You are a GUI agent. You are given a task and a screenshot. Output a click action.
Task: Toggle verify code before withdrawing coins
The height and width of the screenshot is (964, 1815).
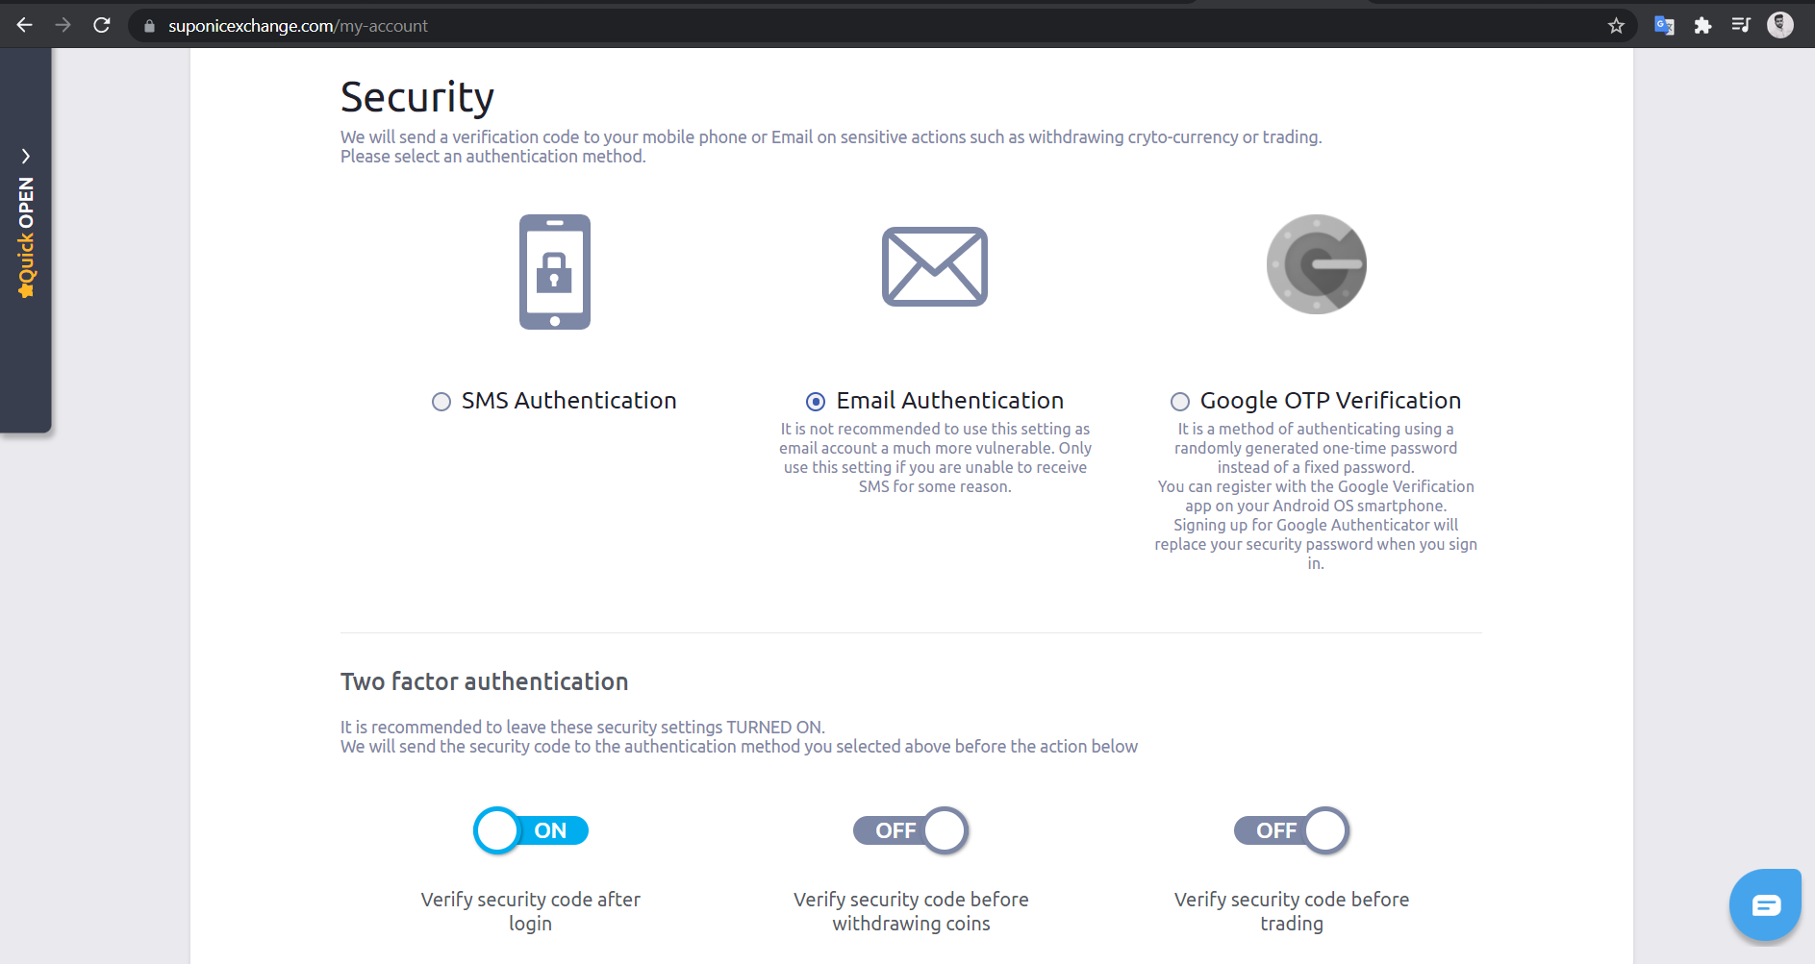[911, 830]
